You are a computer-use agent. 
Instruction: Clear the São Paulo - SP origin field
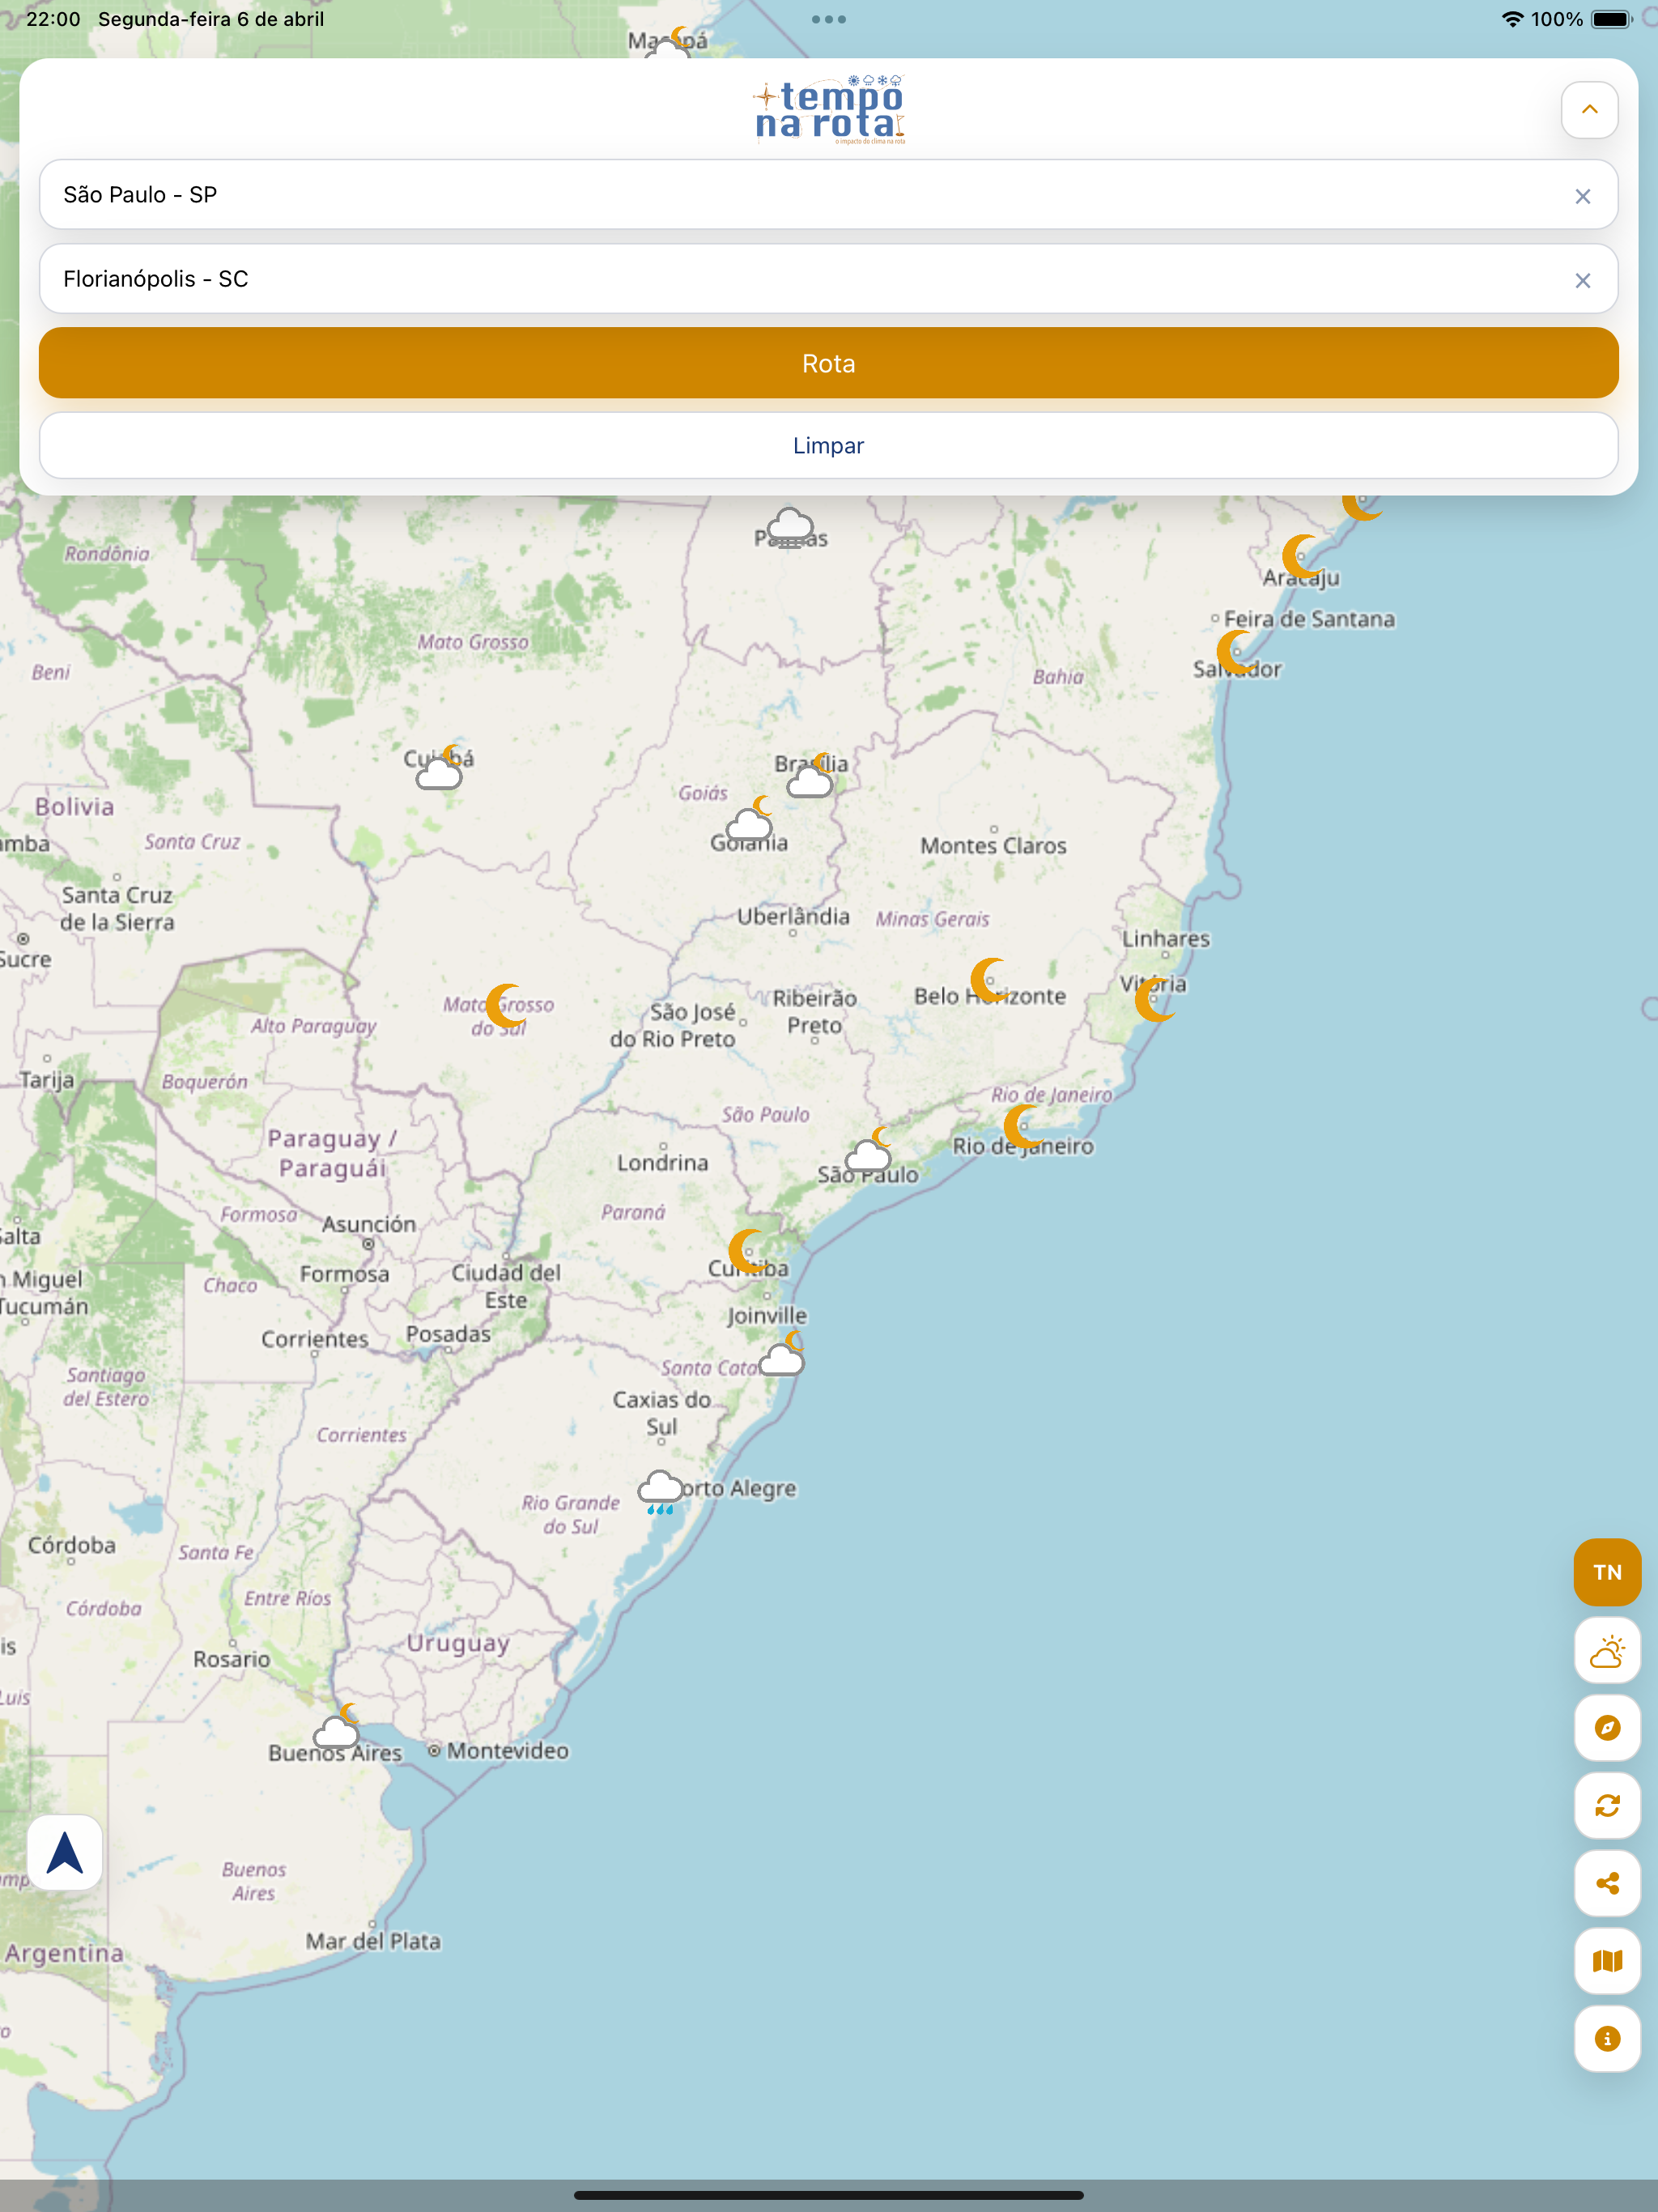coord(1582,196)
